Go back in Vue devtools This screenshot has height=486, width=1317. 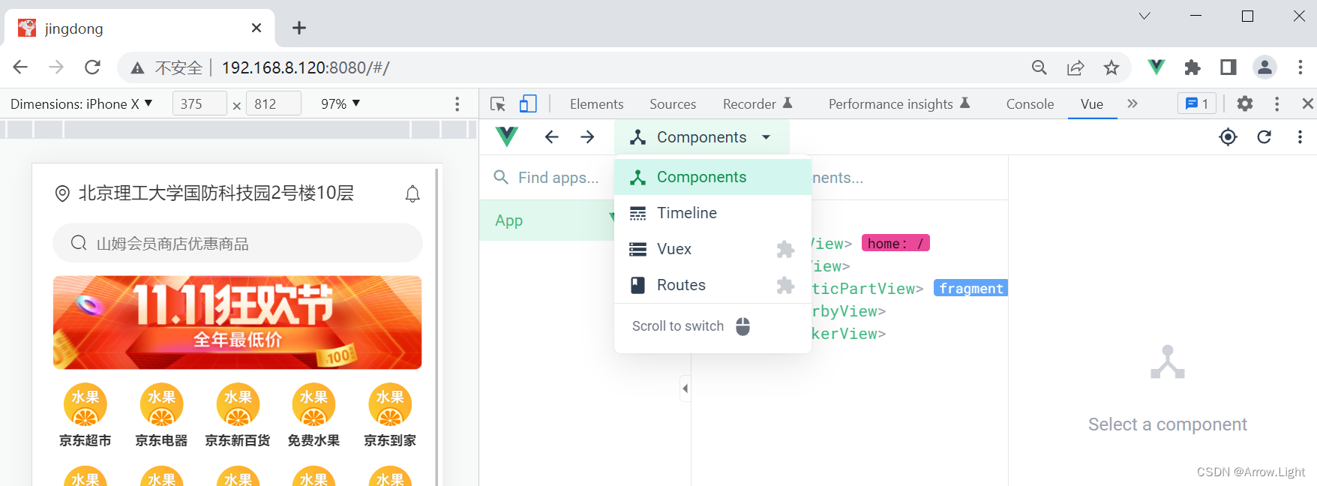point(552,136)
